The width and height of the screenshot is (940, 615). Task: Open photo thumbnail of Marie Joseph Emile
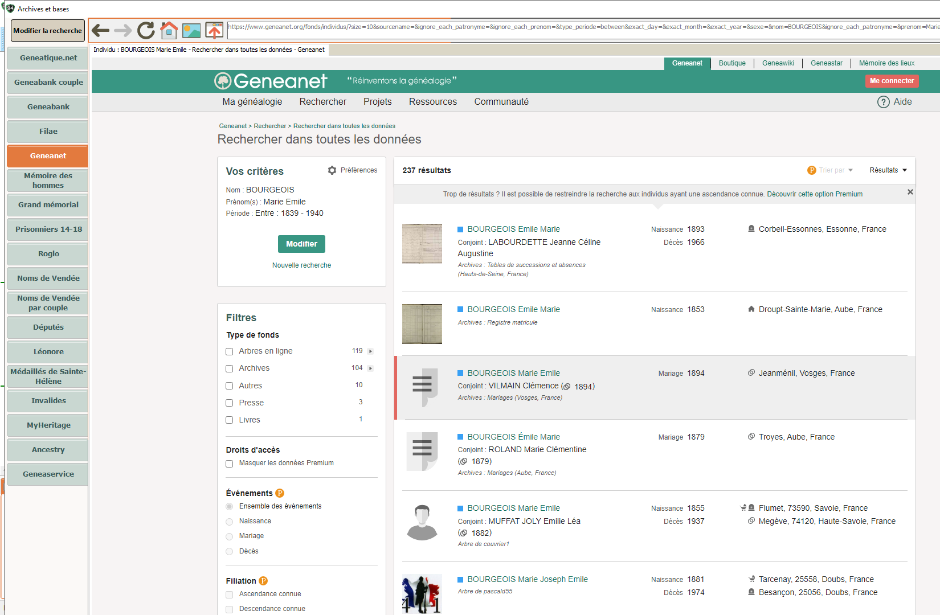click(422, 594)
